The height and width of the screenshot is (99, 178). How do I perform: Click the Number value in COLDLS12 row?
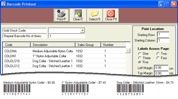click(x=105, y=66)
